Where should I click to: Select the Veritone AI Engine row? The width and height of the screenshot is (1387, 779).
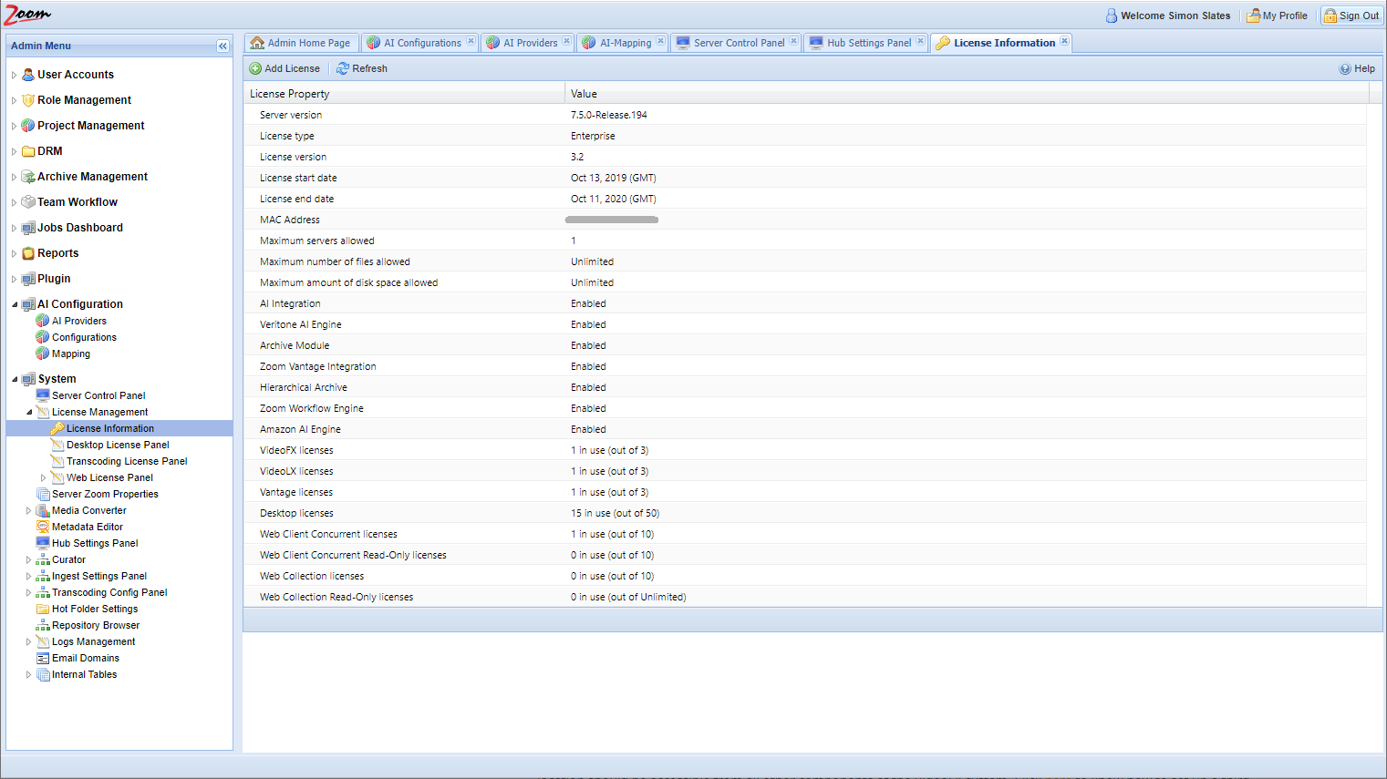(805, 324)
